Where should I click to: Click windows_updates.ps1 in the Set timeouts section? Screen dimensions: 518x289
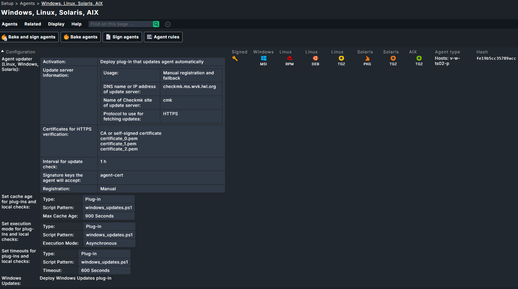105,262
